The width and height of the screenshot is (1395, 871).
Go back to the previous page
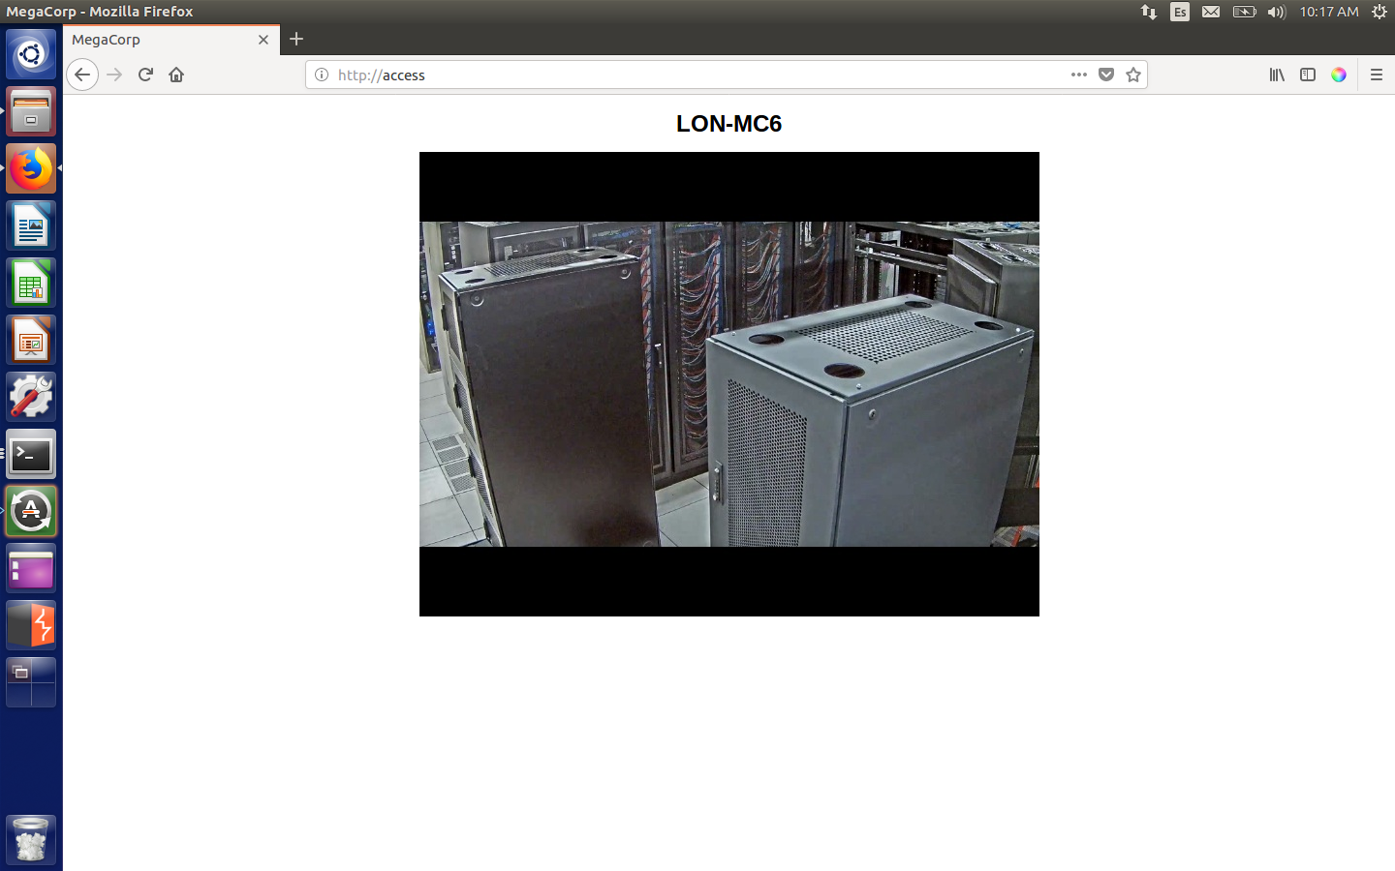(82, 75)
